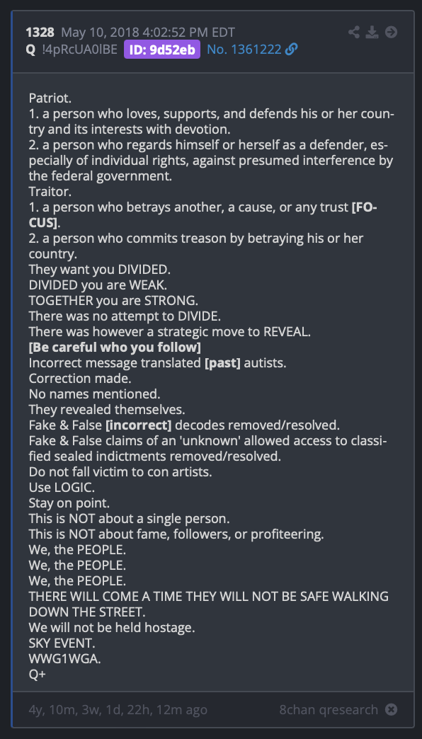Click the circled X icon beside 8chan qresearch
This screenshot has height=739, width=422.
(391, 709)
